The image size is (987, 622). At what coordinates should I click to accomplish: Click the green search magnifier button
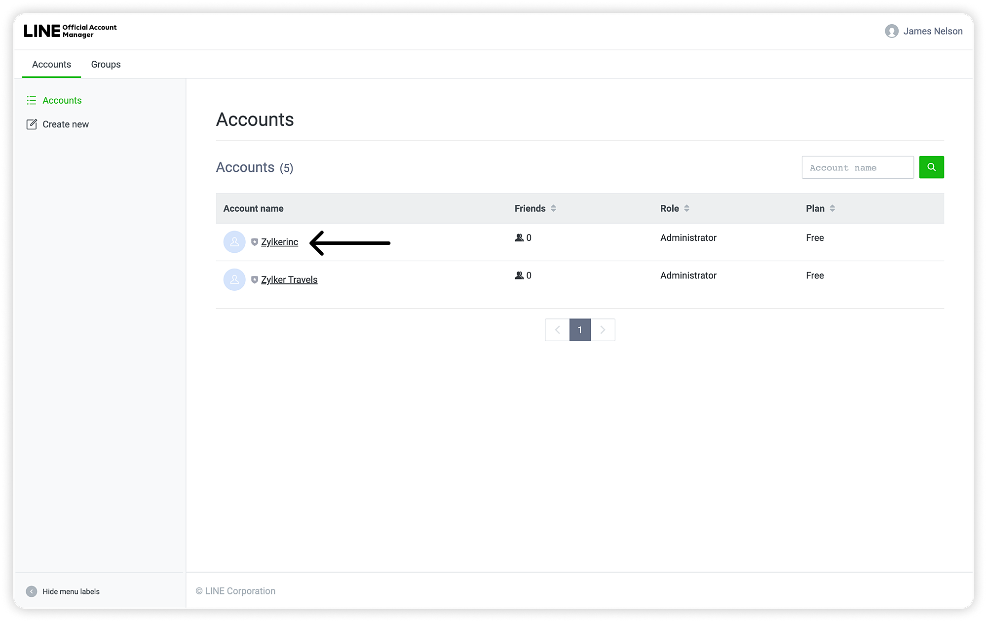[931, 167]
